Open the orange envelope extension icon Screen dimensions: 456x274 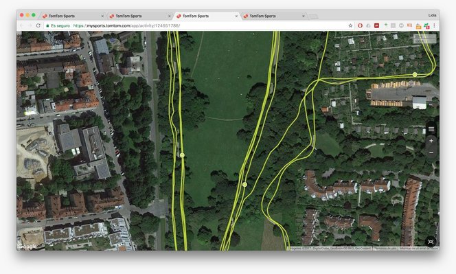click(x=409, y=25)
